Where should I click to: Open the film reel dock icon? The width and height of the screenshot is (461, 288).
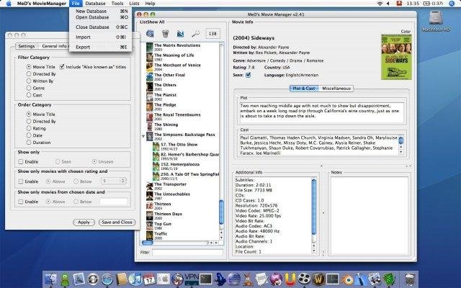(x=304, y=279)
